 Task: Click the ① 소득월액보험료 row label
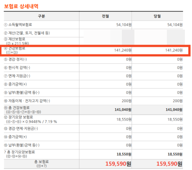point(18,25)
